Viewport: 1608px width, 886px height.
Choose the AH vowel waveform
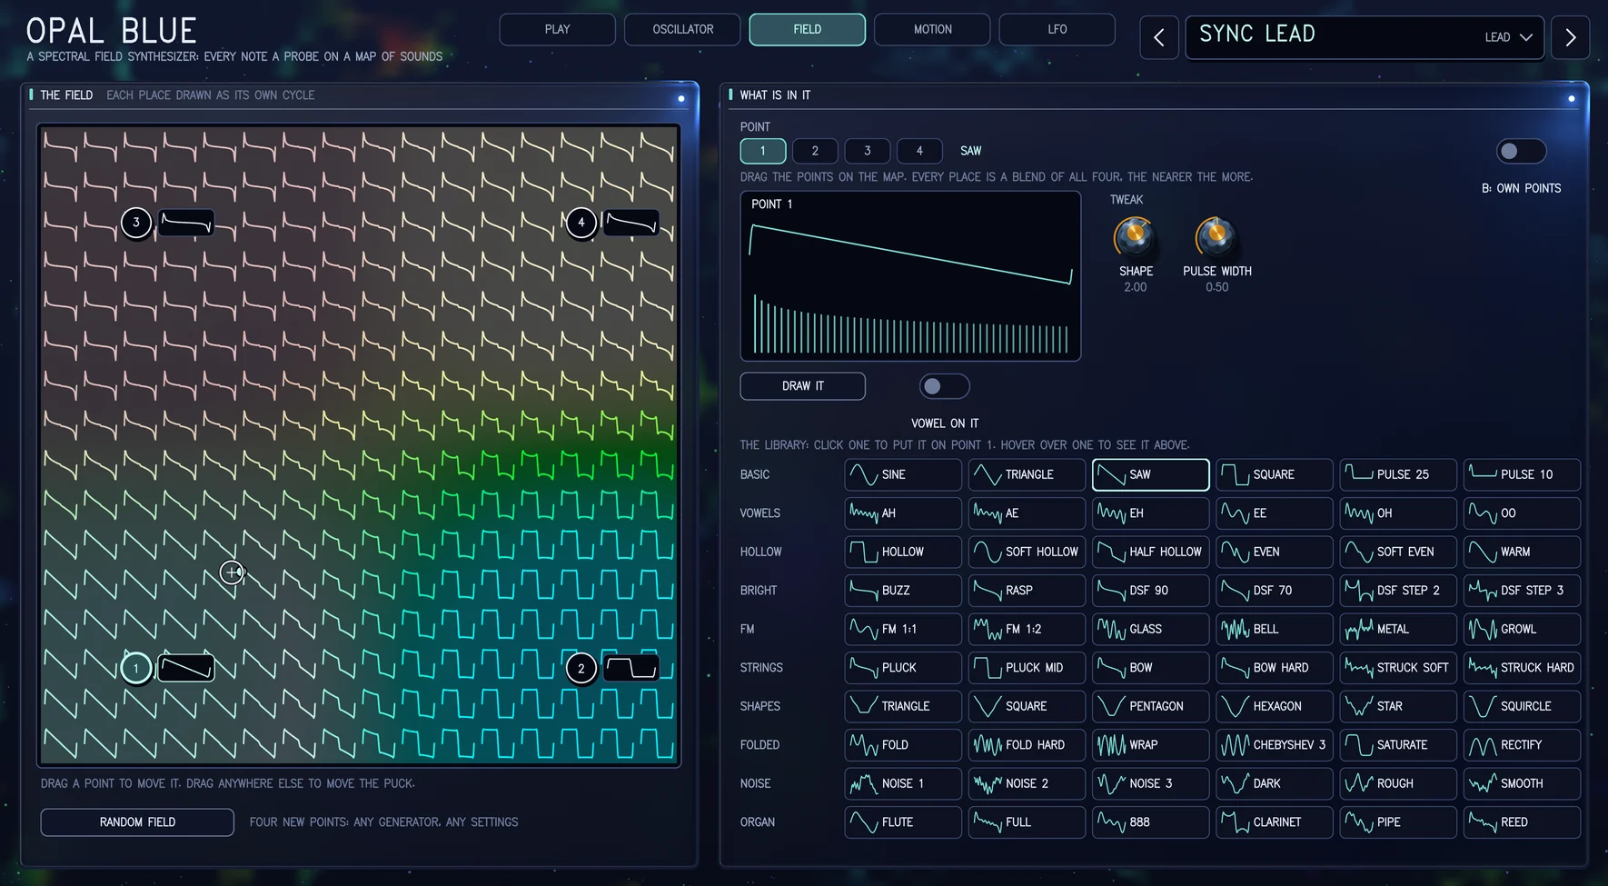(x=903, y=513)
